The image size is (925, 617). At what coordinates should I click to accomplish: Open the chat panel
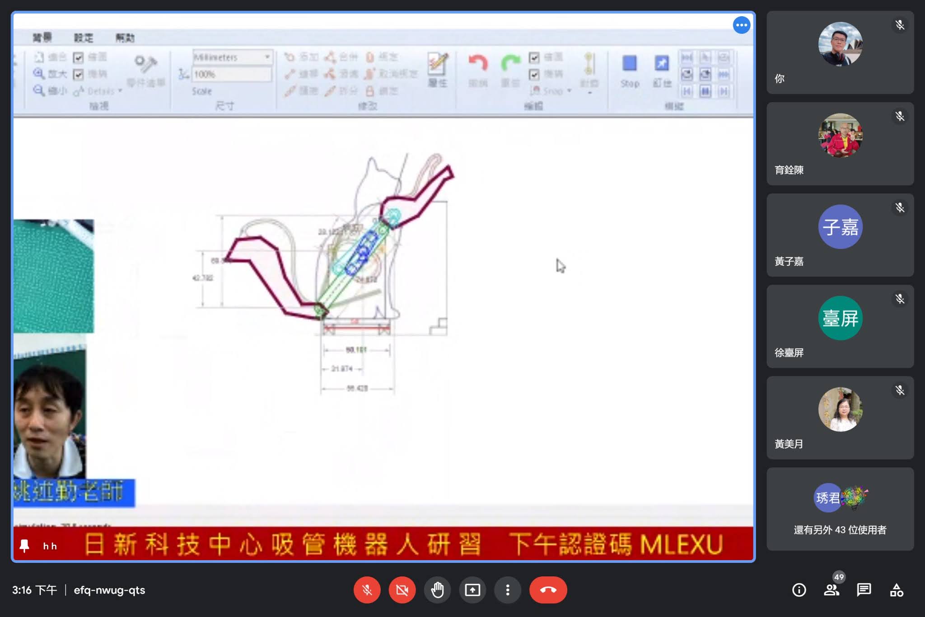864,590
